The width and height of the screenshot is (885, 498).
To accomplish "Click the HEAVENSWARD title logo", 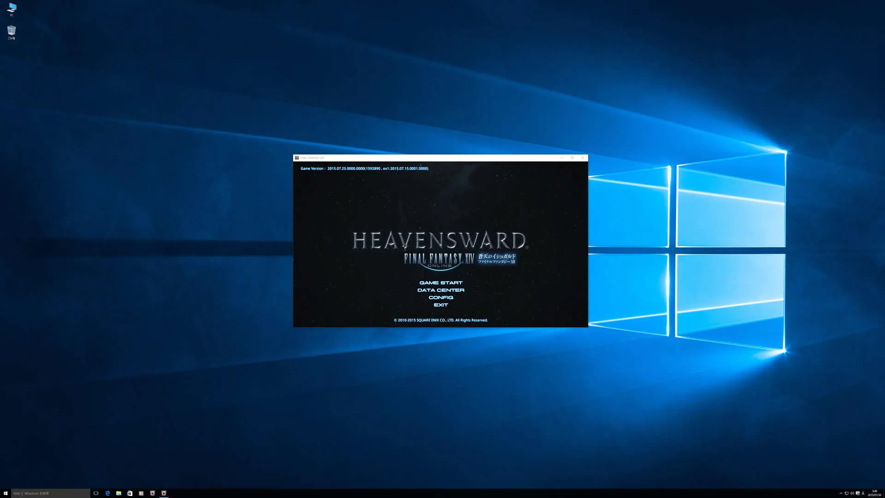I will 440,241.
